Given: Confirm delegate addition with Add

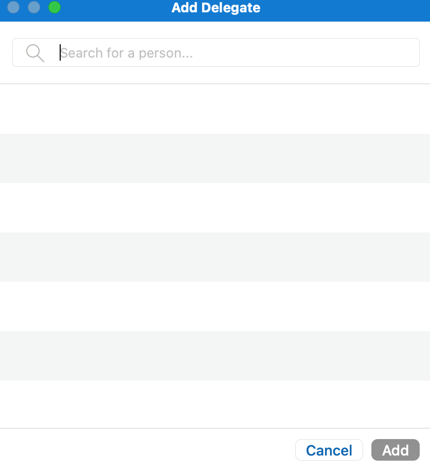Looking at the screenshot, I should point(395,449).
